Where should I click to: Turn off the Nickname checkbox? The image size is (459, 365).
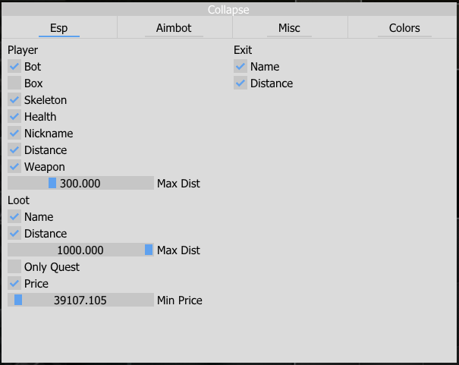pos(14,134)
